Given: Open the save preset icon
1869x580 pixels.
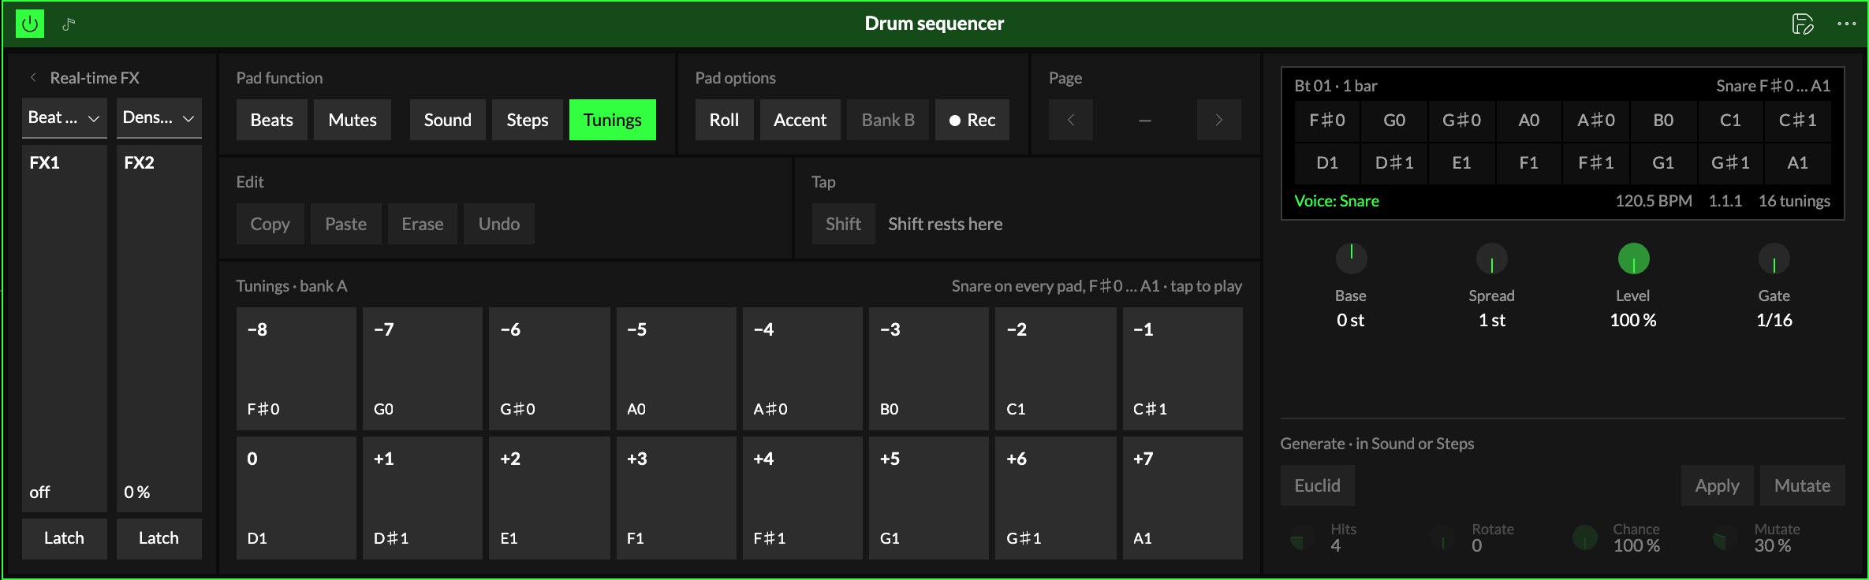Looking at the screenshot, I should coord(1802,24).
